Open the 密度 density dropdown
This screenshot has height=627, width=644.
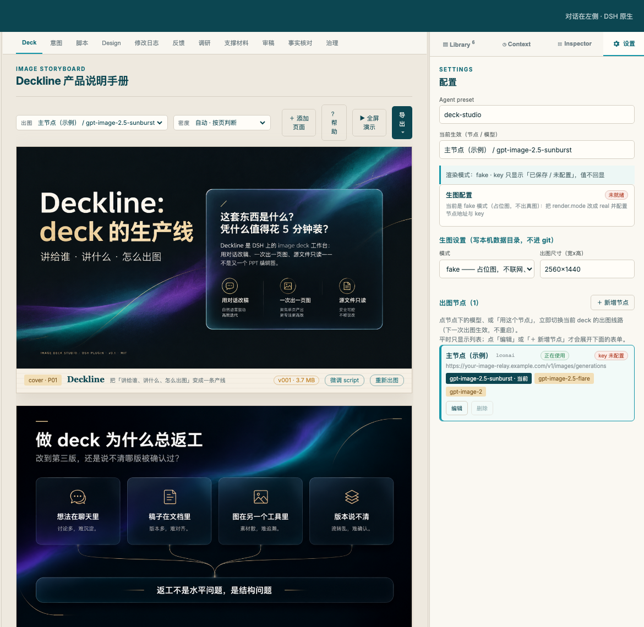coord(222,123)
